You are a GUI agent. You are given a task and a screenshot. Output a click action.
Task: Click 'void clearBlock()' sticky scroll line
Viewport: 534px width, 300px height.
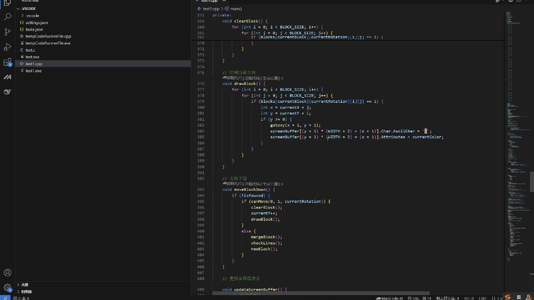245,21
